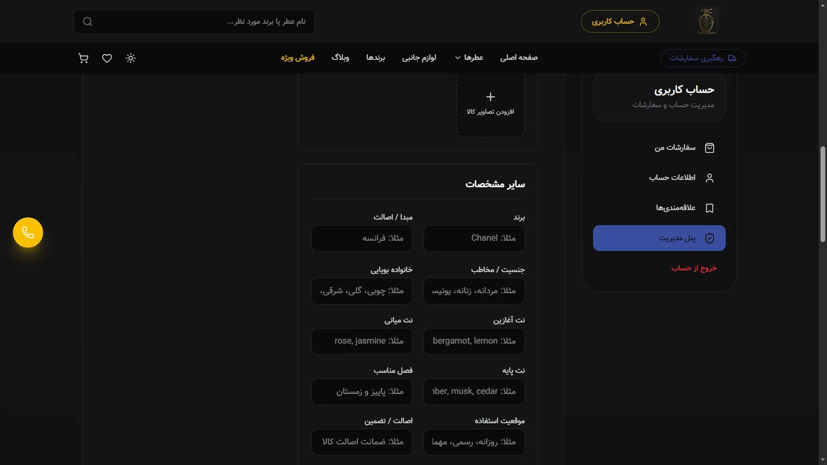Viewport: 827px width, 465px height.
Task: Open the پنل مدیریت sidebar item
Action: click(x=659, y=238)
